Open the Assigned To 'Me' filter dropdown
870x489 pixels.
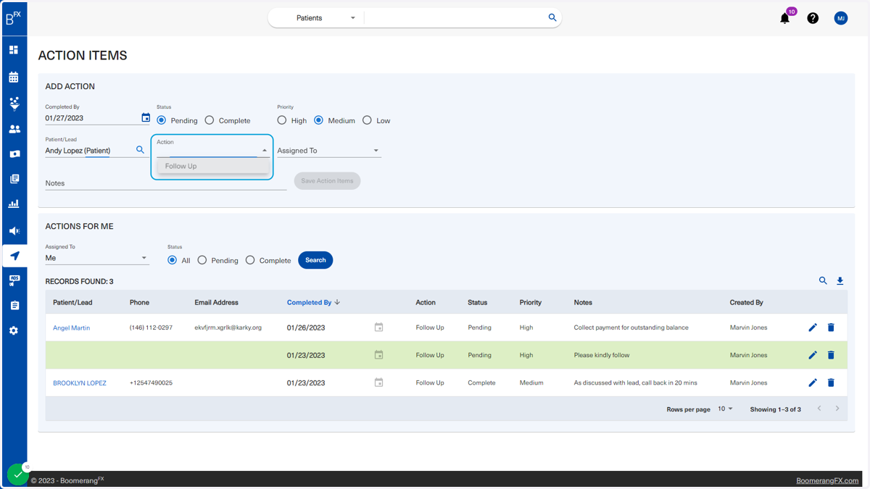(x=97, y=258)
